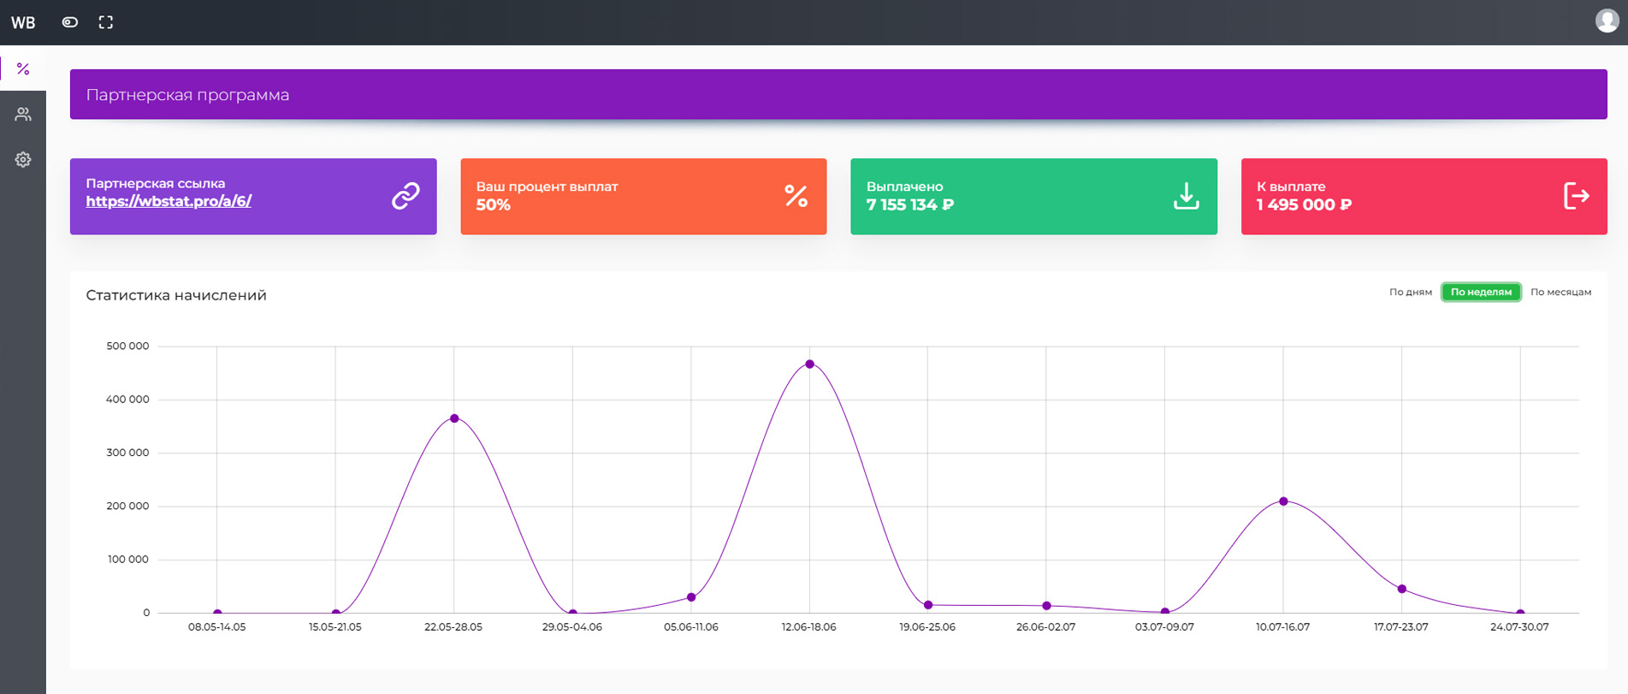The width and height of the screenshot is (1628, 694).
Task: Click the 24.07-30.07 axis label
Action: point(1519,627)
